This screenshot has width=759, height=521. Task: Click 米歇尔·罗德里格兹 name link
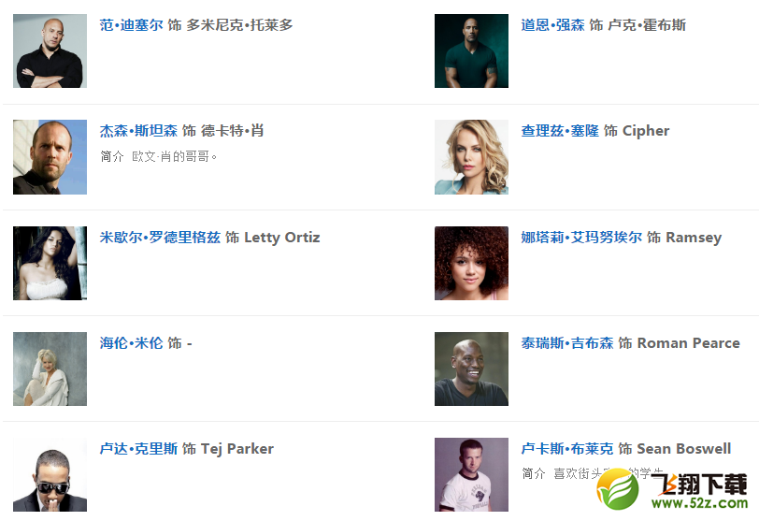[160, 238]
